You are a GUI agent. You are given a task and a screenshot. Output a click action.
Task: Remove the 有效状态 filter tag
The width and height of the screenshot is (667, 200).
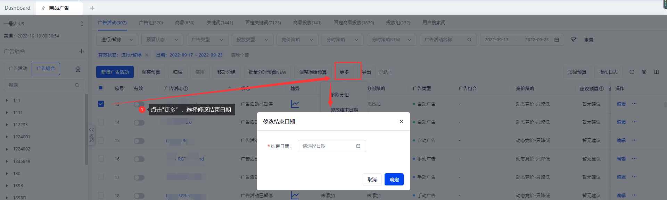pos(147,55)
